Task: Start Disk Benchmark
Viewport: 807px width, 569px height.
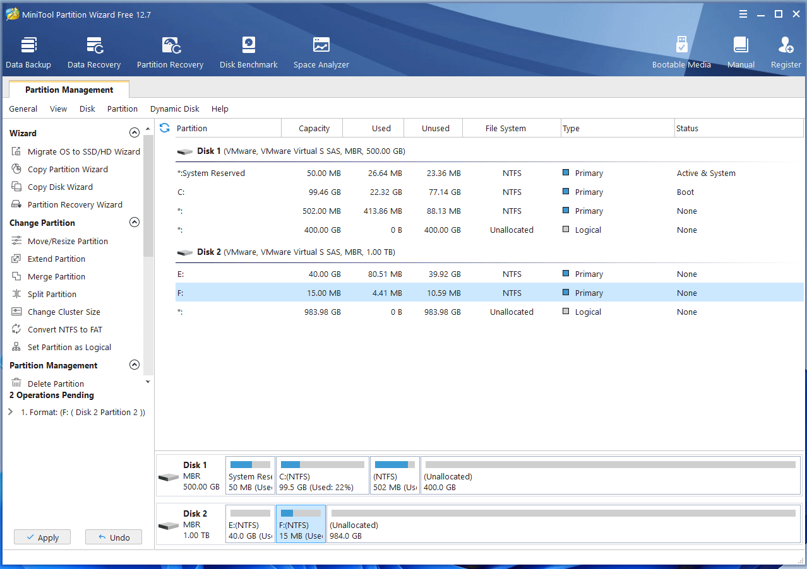Action: 249,53
